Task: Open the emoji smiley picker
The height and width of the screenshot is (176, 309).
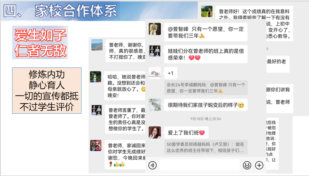Action: point(247,165)
